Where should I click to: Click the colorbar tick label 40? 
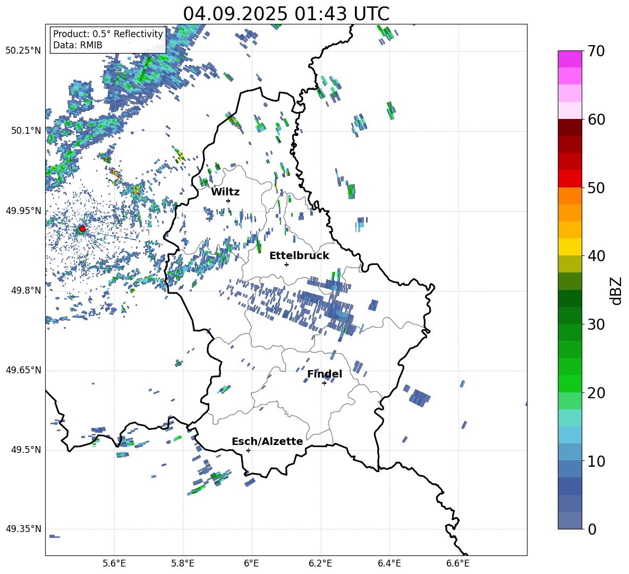point(595,256)
